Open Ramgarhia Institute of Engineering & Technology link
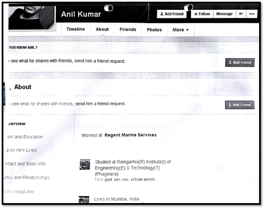The width and height of the screenshot is (265, 209). click(x=132, y=168)
